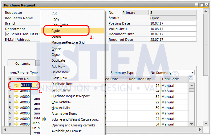Open Alternative Items menu entry

tap(64, 114)
